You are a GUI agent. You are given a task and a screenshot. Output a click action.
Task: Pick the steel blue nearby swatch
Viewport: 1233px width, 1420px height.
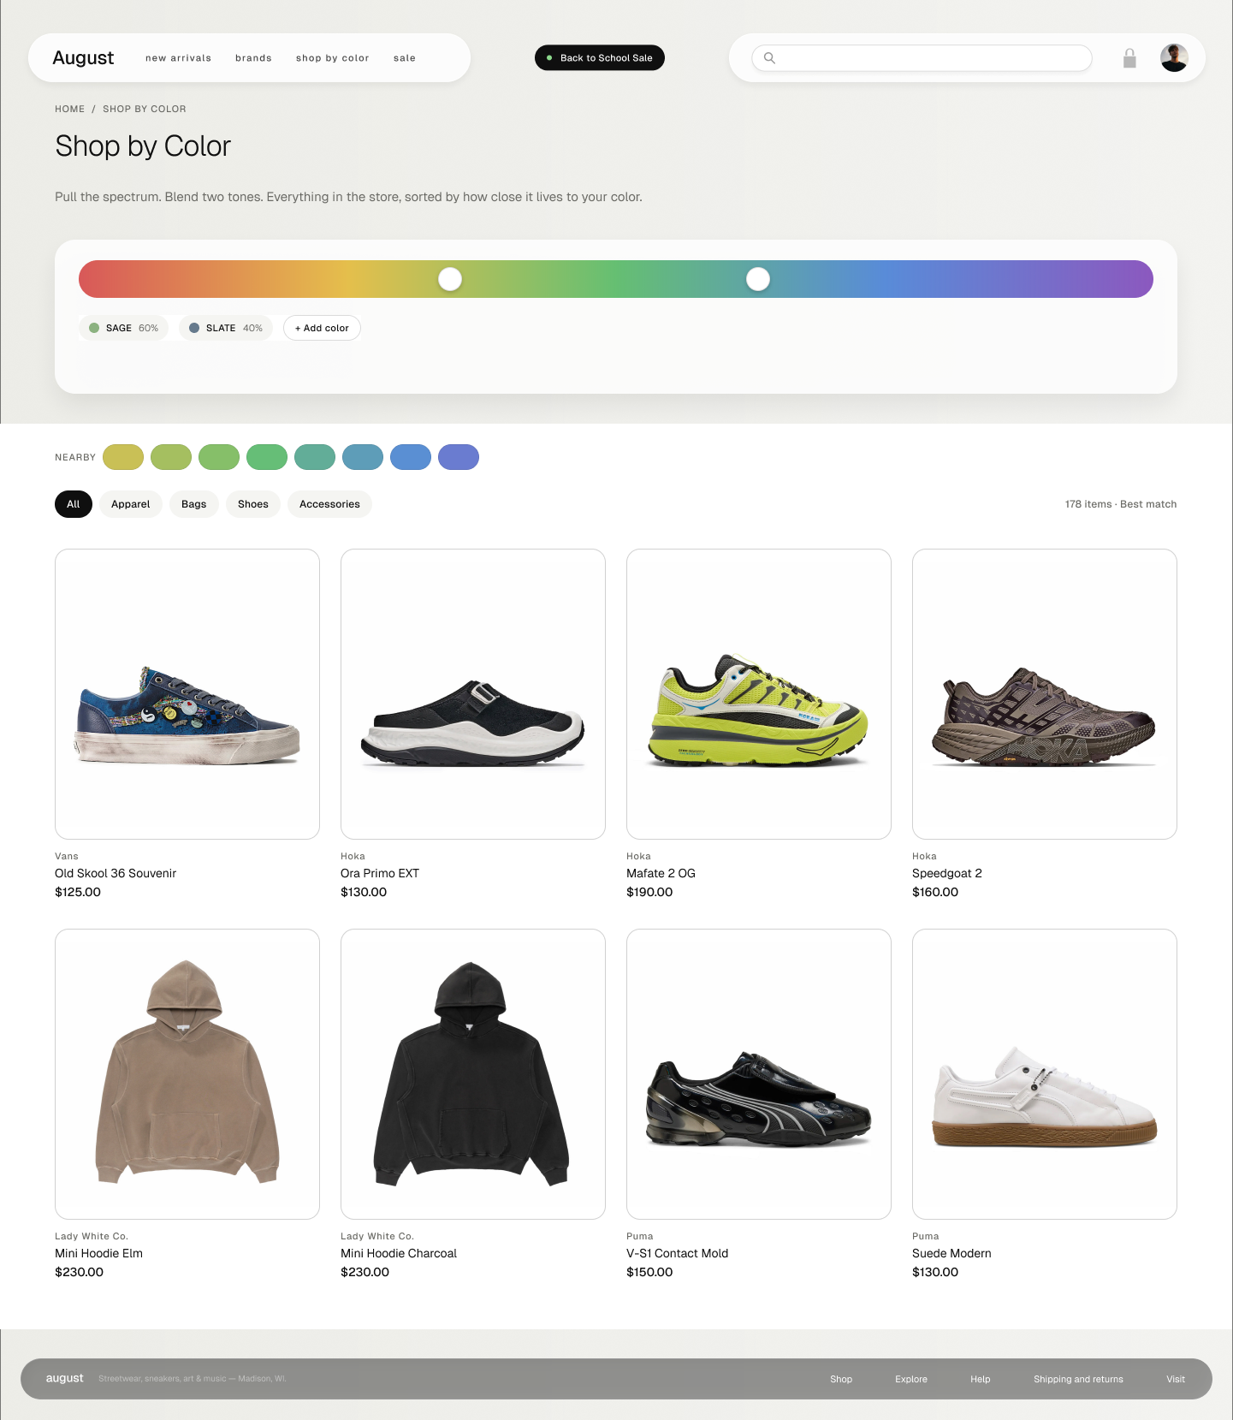click(363, 457)
